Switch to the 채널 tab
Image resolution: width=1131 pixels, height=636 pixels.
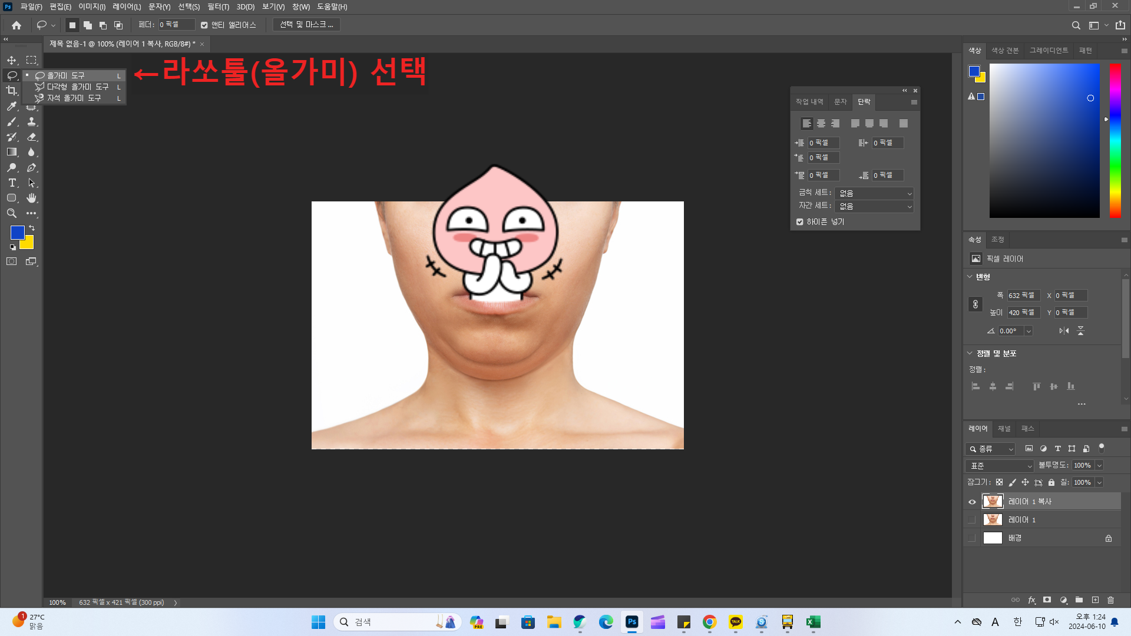click(x=1004, y=429)
